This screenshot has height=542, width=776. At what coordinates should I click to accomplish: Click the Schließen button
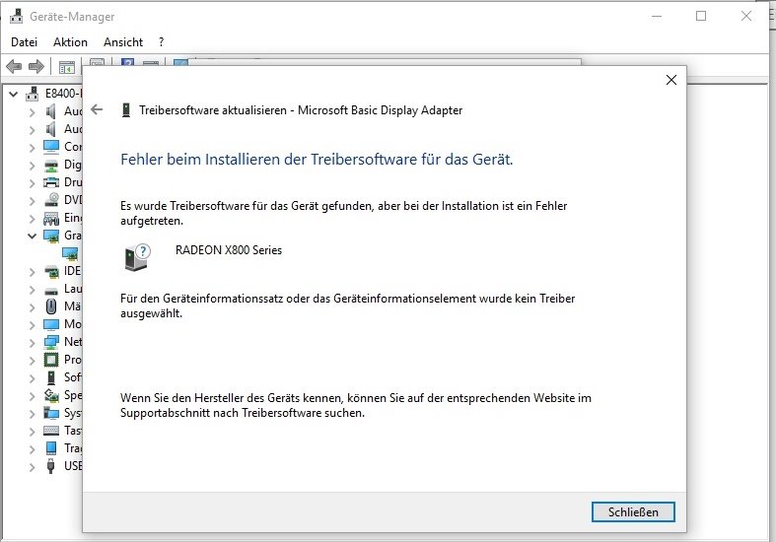(633, 511)
